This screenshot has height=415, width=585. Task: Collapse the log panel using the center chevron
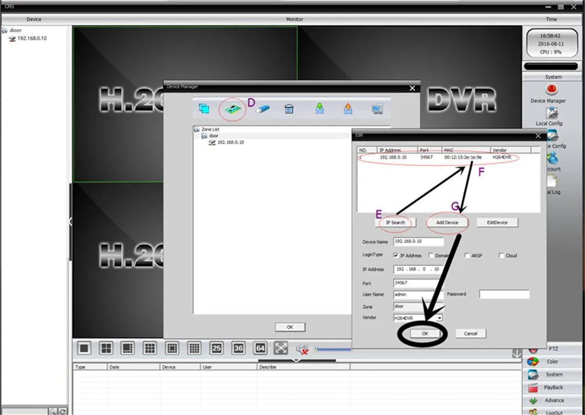[296, 361]
